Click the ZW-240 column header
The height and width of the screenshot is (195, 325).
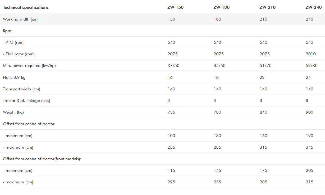point(314,7)
